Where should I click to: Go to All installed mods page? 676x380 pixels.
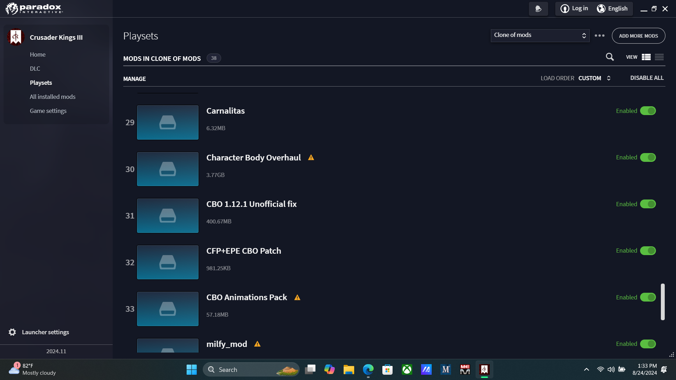point(52,97)
